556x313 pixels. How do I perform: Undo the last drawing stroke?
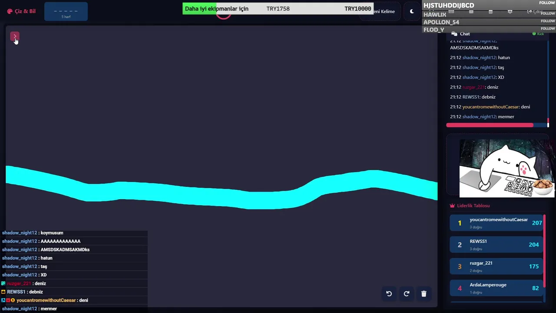(x=389, y=294)
